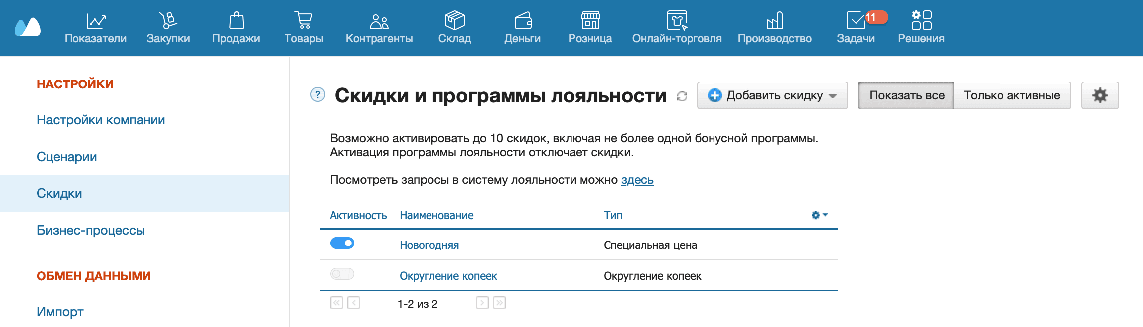1143x327 pixels.
Task: Select Только активные filter button
Action: (1012, 95)
